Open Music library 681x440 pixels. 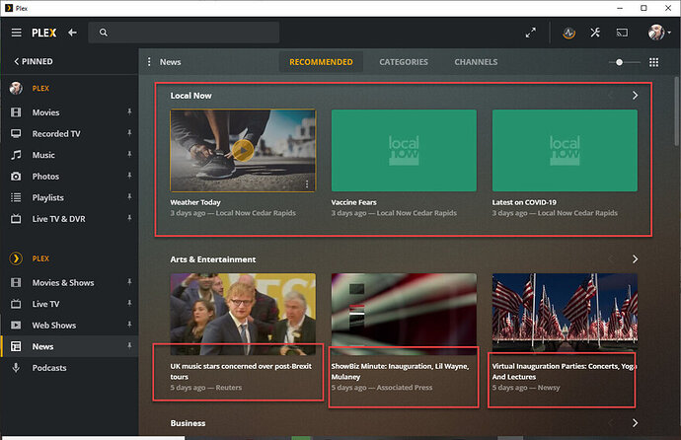[x=43, y=155]
